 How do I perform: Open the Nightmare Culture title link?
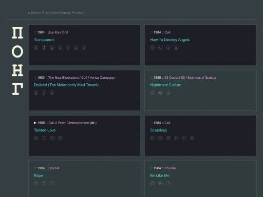pos(166,85)
